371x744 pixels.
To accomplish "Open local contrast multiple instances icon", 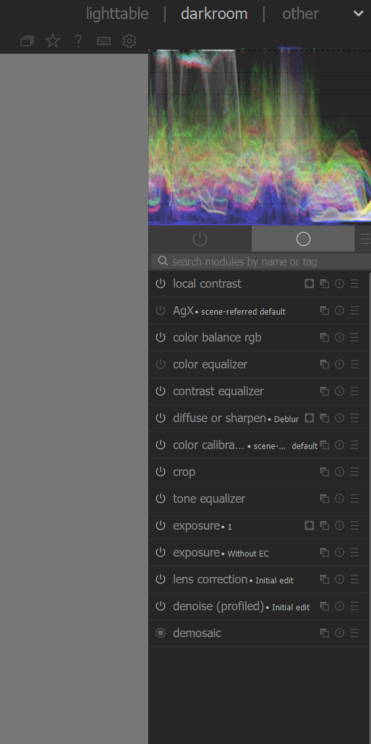I will pos(324,284).
